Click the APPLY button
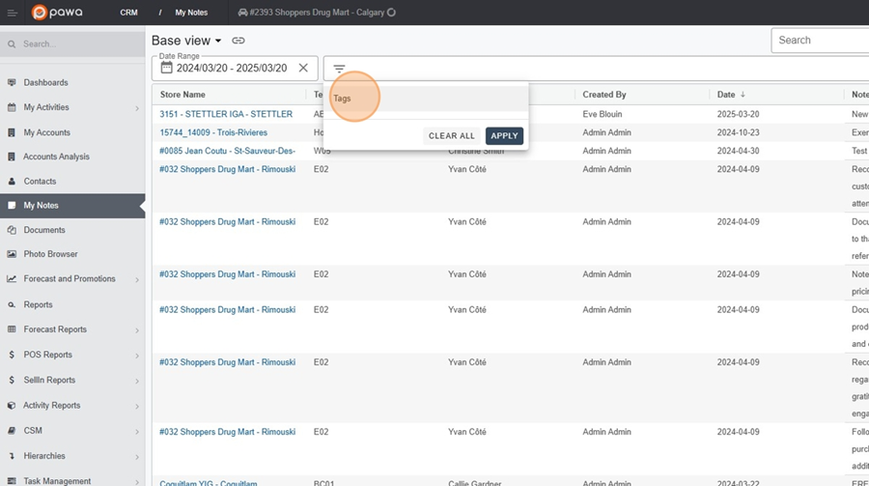Image resolution: width=869 pixels, height=486 pixels. coord(504,136)
